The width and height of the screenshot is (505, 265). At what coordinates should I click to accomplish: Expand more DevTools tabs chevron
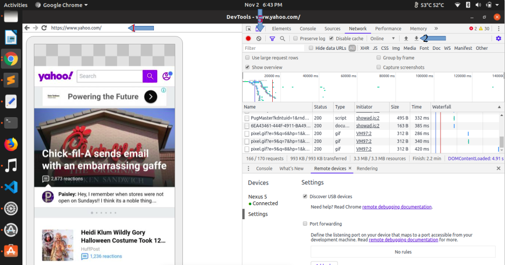point(436,28)
